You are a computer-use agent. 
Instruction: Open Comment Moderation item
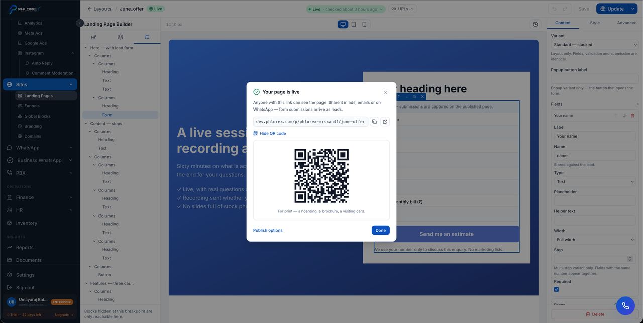coord(52,73)
